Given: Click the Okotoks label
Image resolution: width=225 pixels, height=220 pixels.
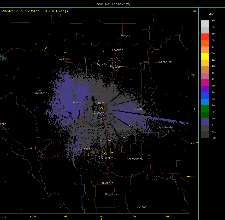Looking at the screenshot, I should tap(108, 183).
